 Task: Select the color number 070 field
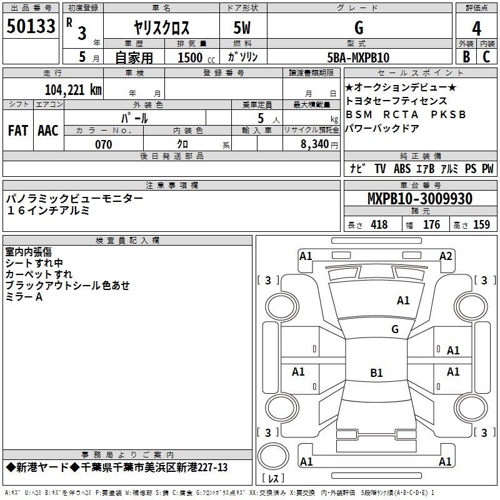[103, 144]
